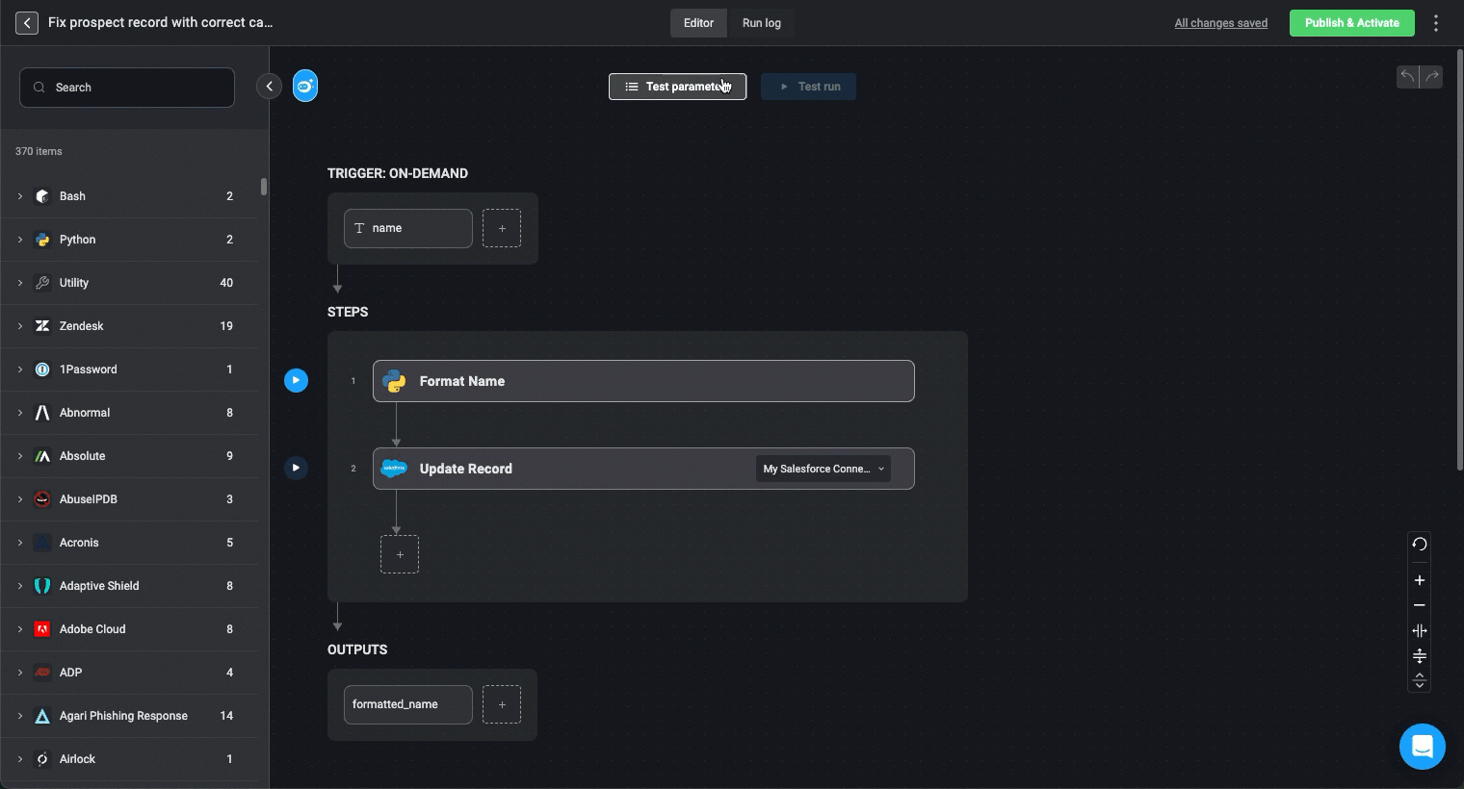The height and width of the screenshot is (789, 1464).
Task: Click the page vertical scrollbar
Action: tap(1459, 260)
